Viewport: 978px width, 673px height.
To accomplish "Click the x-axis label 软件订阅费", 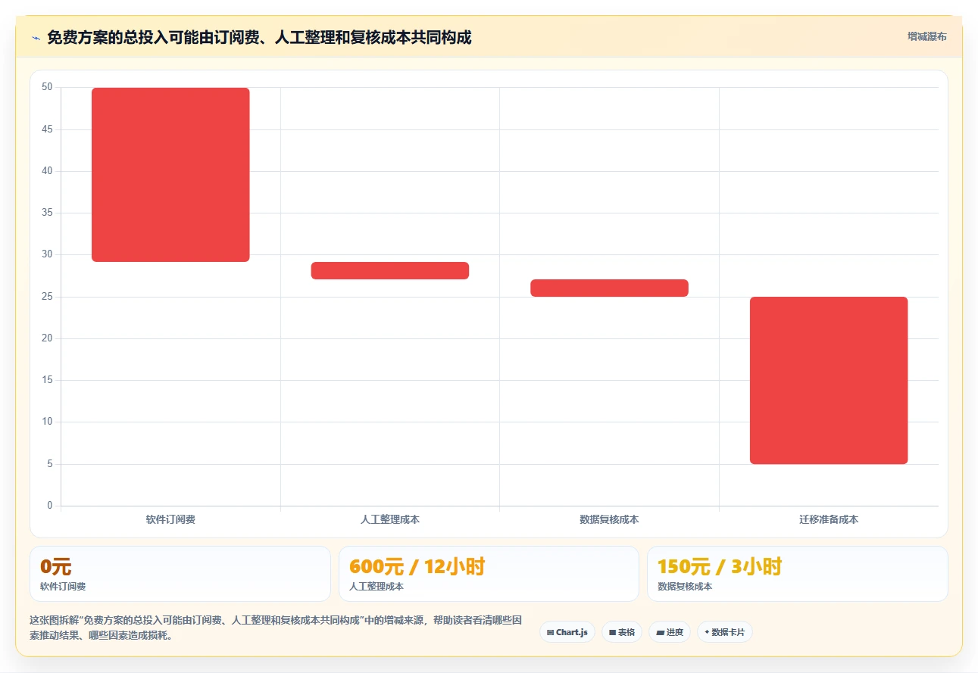I will tap(170, 519).
